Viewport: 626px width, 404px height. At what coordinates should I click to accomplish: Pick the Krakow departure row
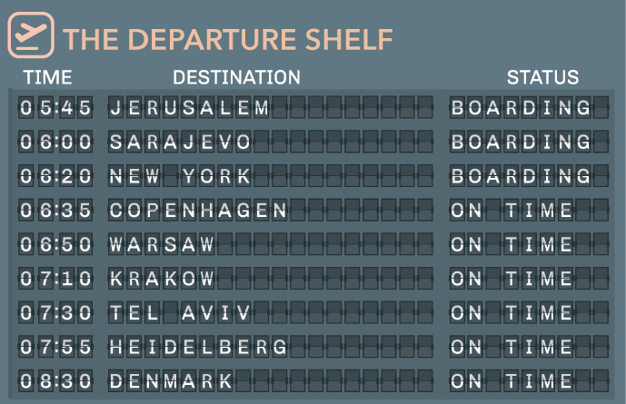pyautogui.click(x=313, y=279)
